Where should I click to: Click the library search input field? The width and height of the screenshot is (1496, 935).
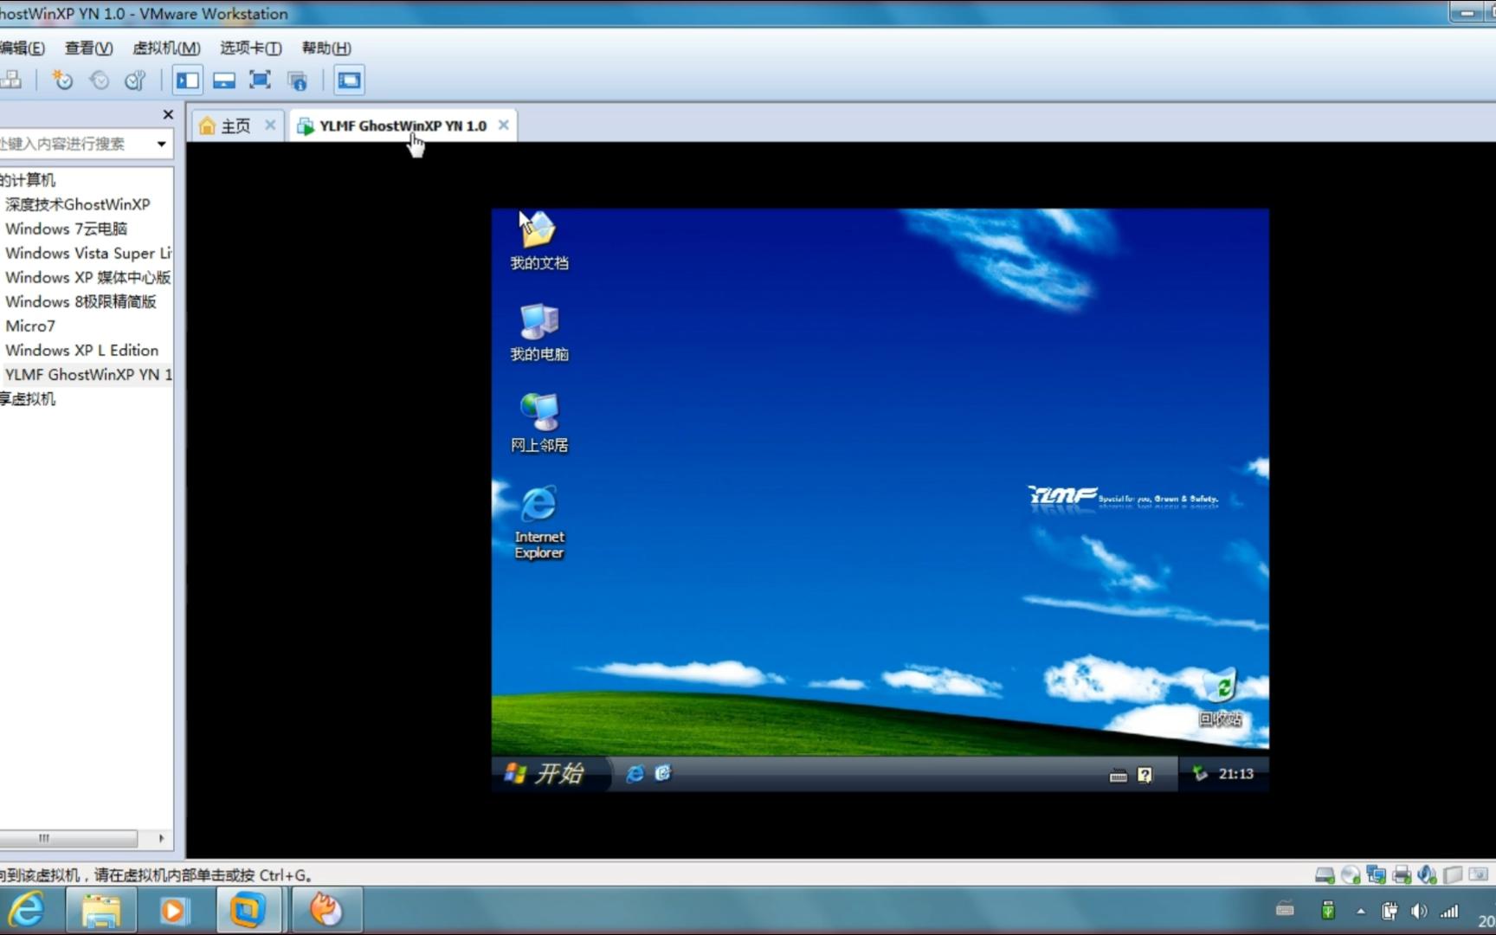click(x=74, y=144)
